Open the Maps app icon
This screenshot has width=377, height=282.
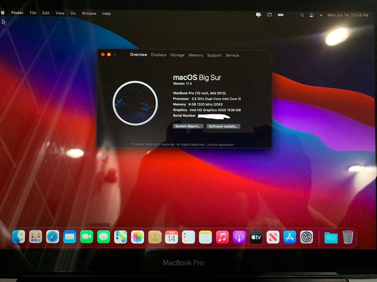121,237
